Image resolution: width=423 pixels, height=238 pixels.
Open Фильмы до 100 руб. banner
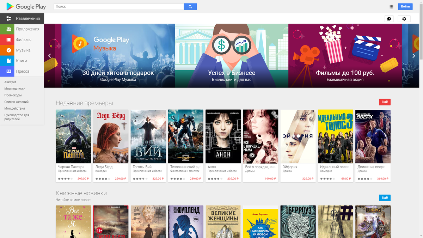[x=345, y=56]
